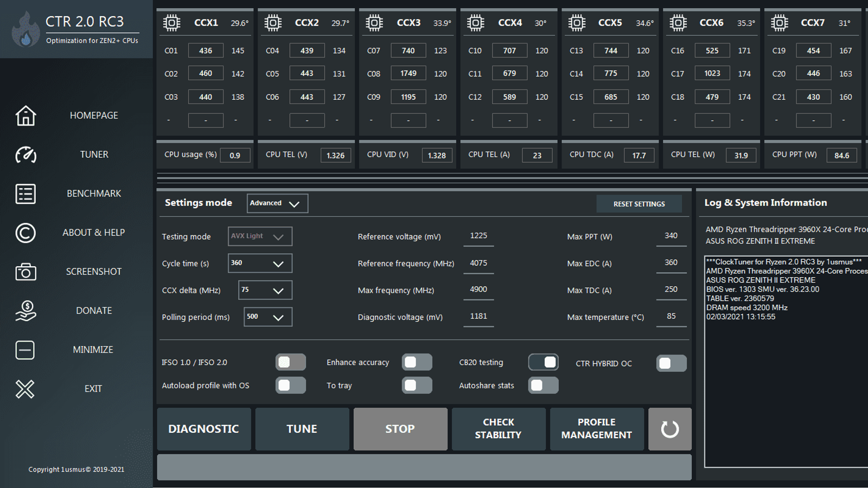This screenshot has height=488, width=868.
Task: Click the TUNE button
Action: [x=302, y=429]
